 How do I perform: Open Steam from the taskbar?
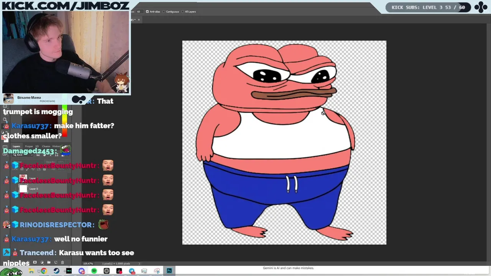tap(56, 271)
